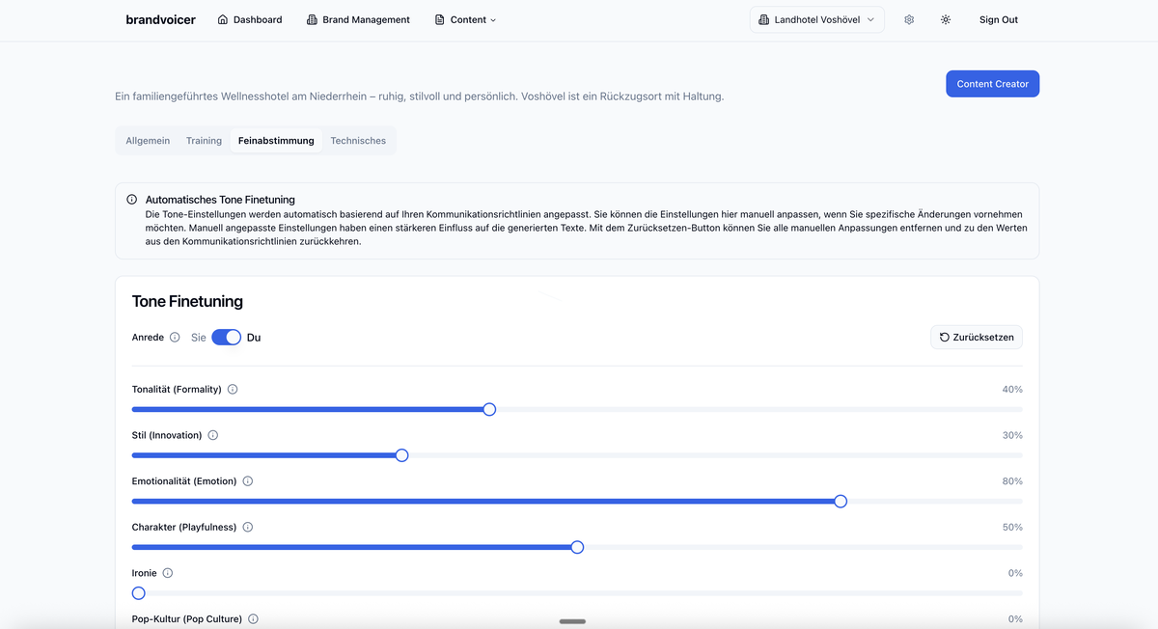Click the reset arrow icon in Zurücksetzen
This screenshot has width=1158, height=629.
coord(943,337)
